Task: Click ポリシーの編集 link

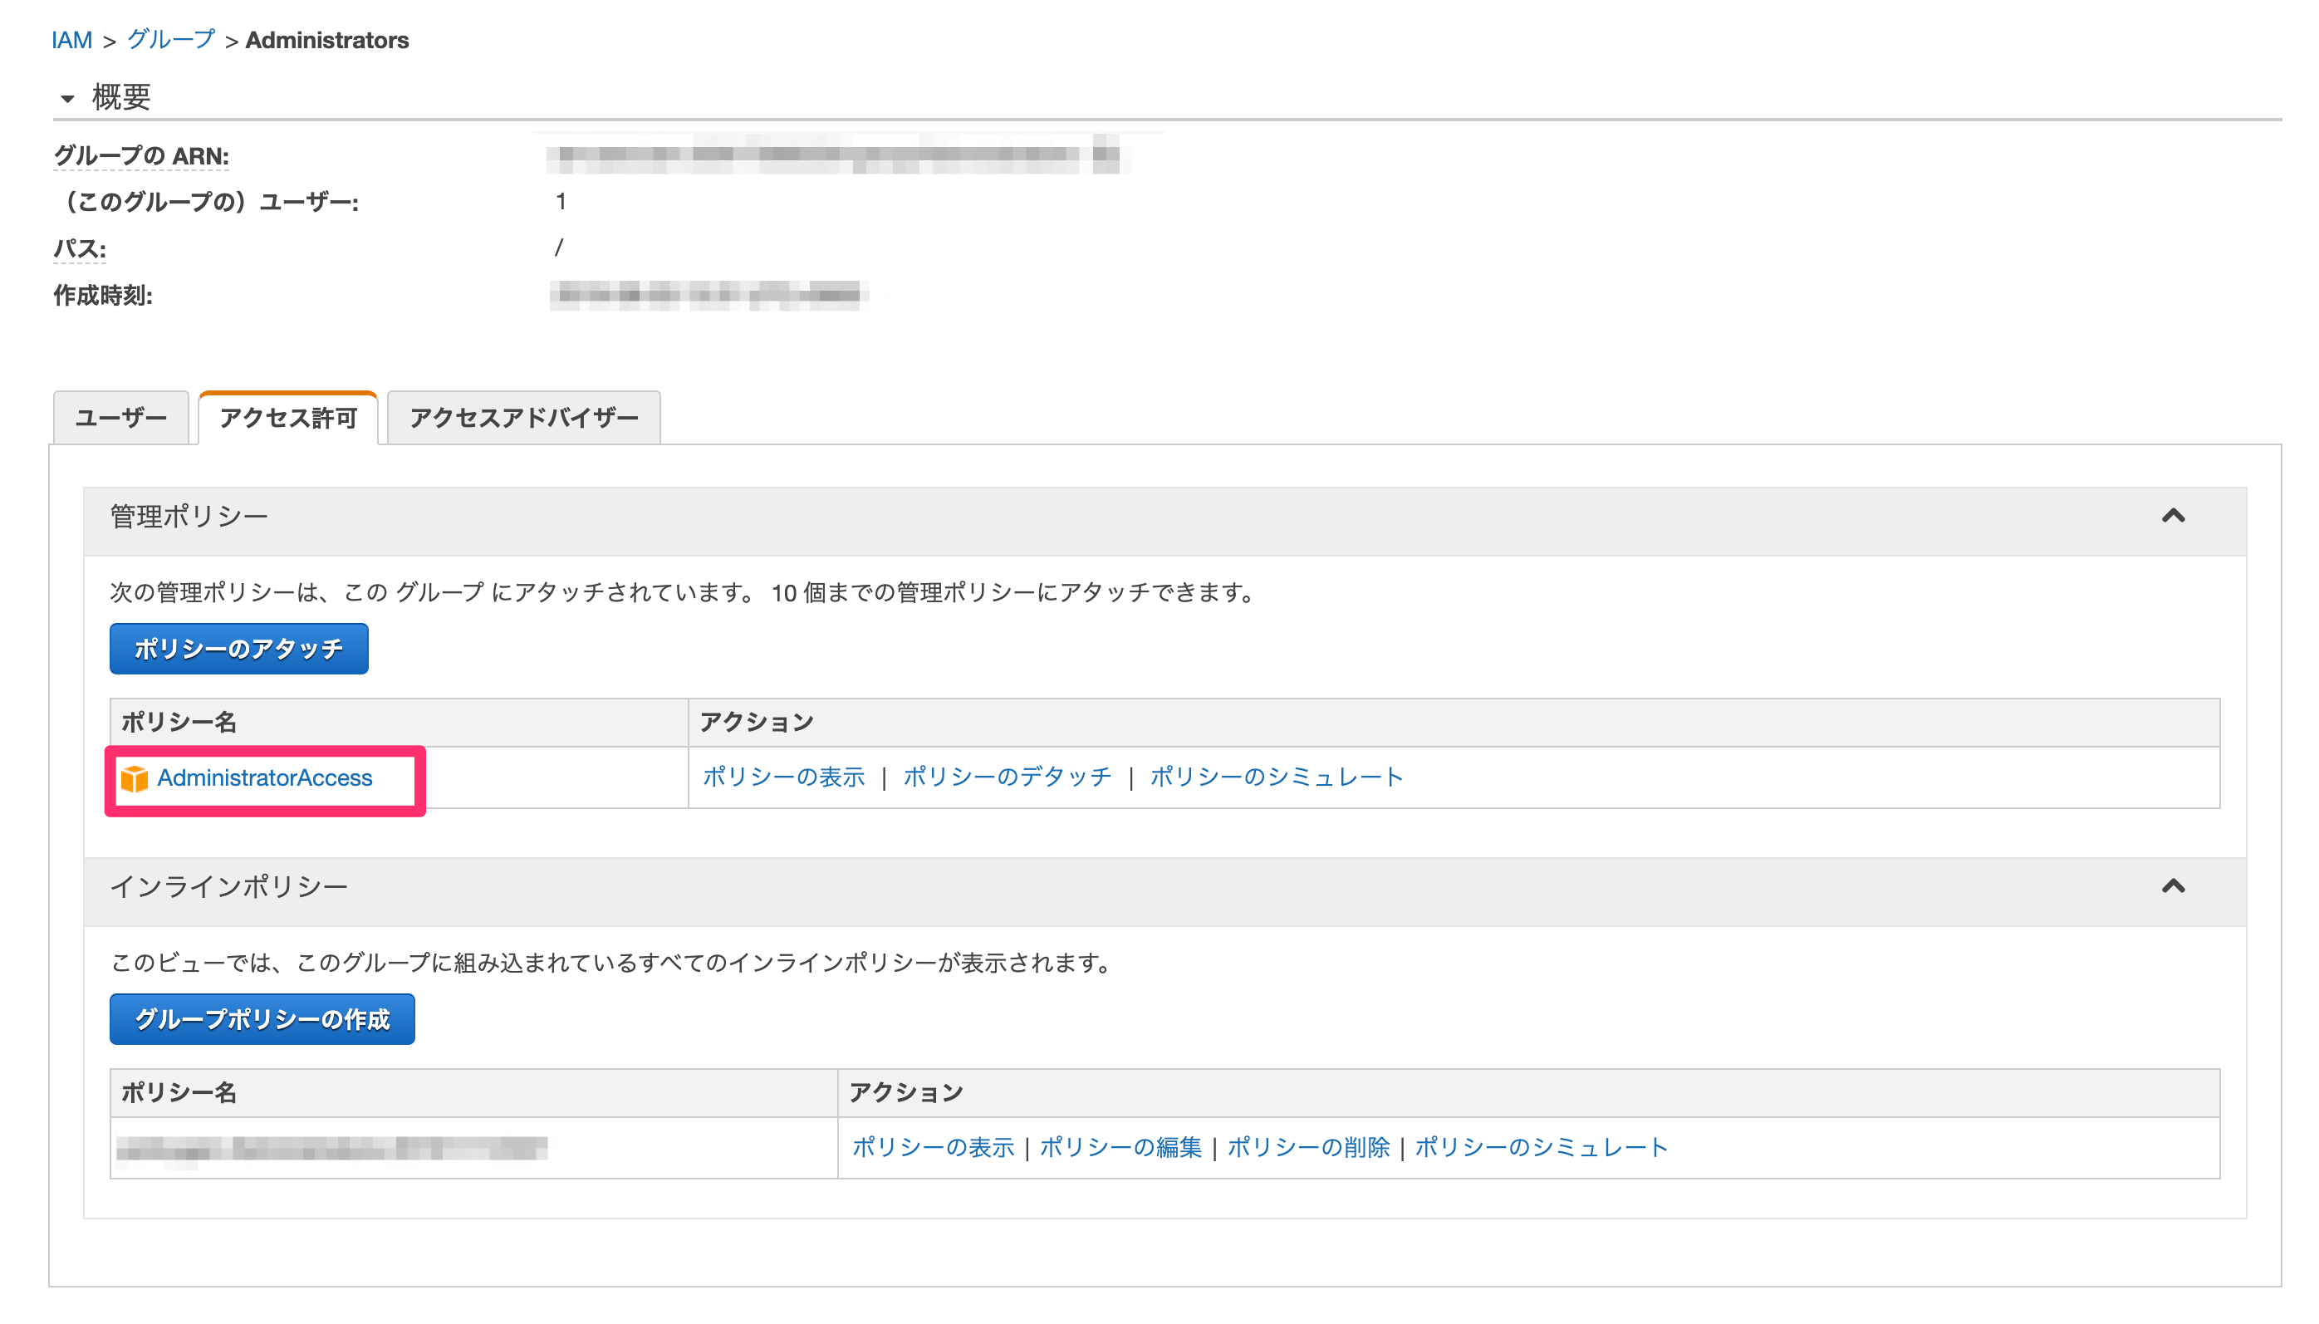Action: click(x=1120, y=1148)
